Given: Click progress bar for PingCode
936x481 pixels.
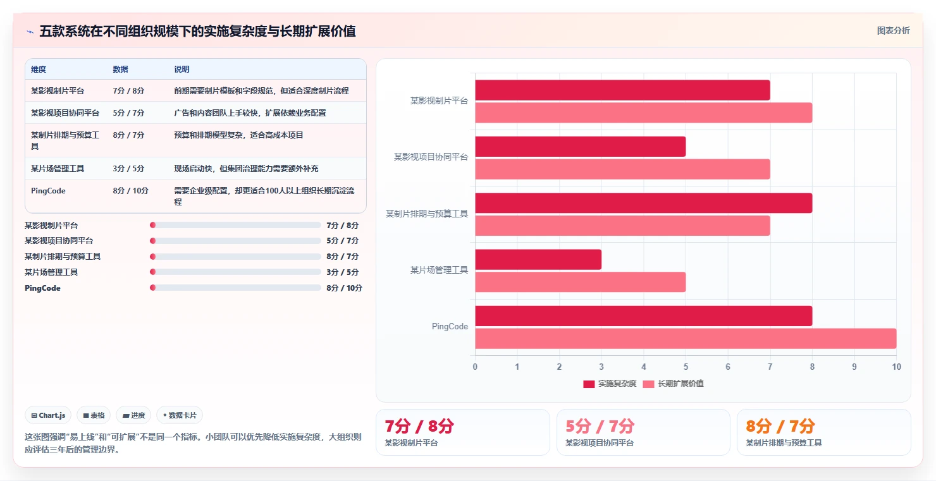Looking at the screenshot, I should click(x=235, y=288).
